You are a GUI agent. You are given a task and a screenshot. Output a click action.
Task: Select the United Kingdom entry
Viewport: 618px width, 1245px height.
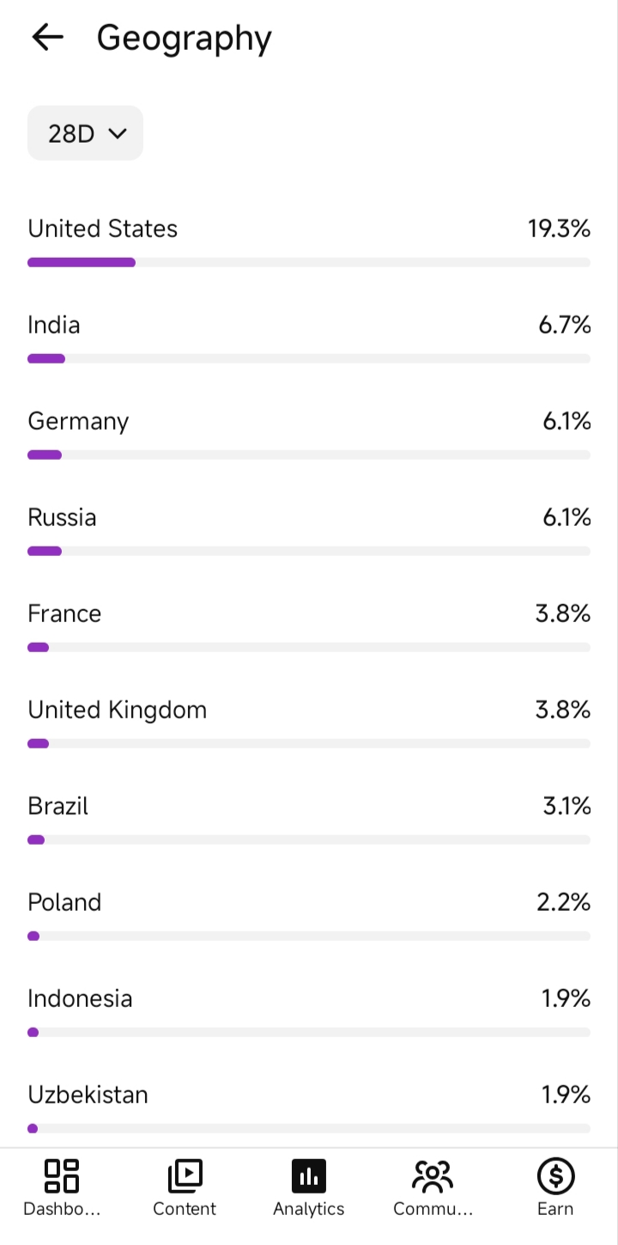(x=309, y=724)
